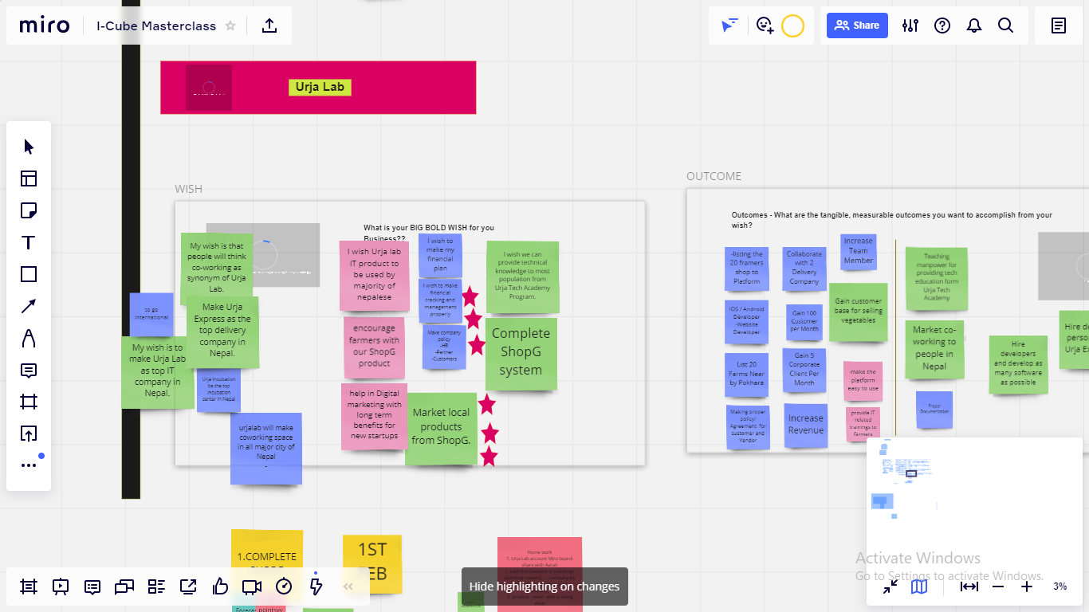Select the Urja Lab yellow label
The width and height of the screenshot is (1089, 612).
click(320, 87)
